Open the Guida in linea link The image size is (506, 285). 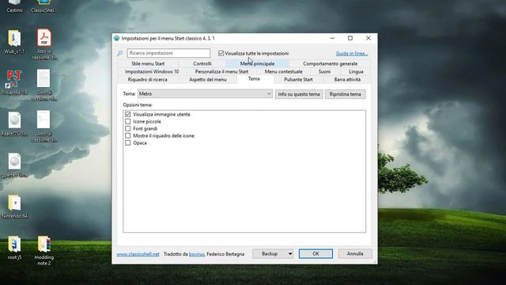point(352,54)
